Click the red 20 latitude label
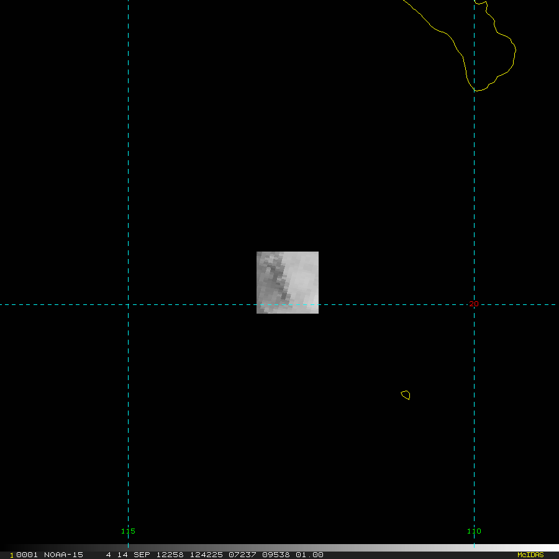 pos(474,304)
